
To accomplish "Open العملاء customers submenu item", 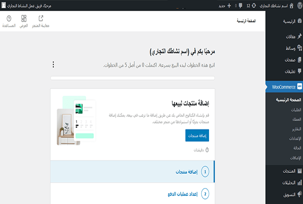I will (x=297, y=119).
